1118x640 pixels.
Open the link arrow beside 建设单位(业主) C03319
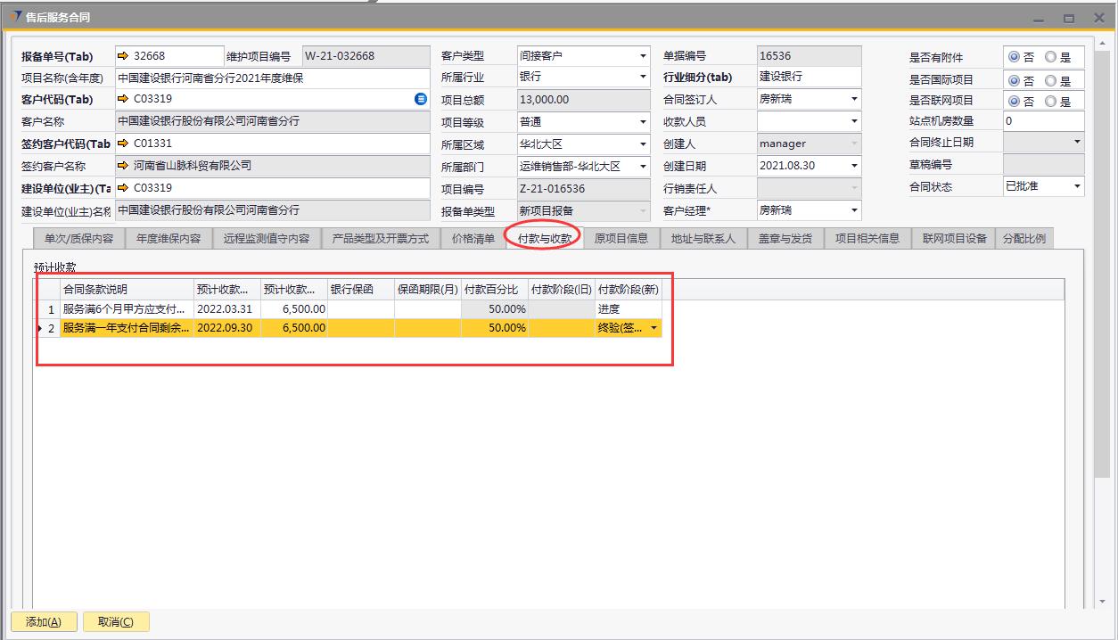pos(123,187)
